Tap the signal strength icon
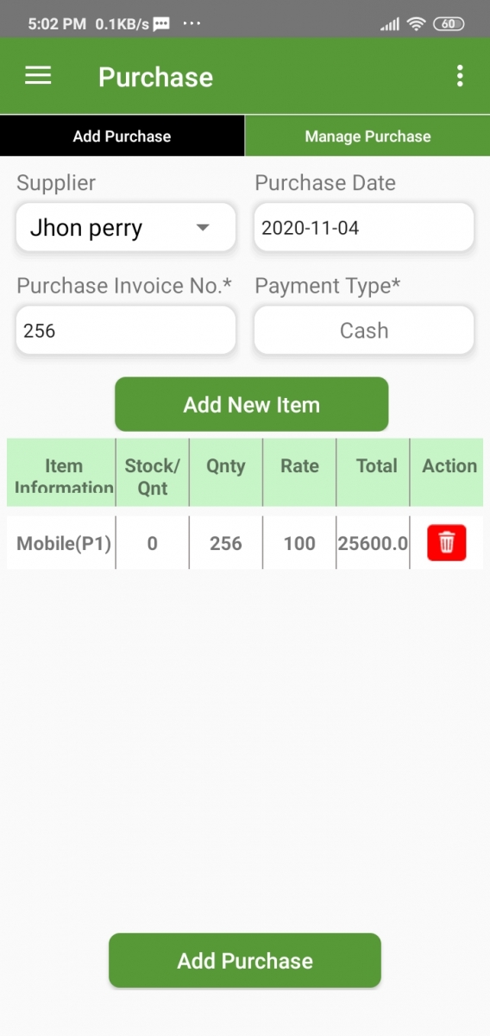This screenshot has height=1036, width=490. tap(390, 24)
